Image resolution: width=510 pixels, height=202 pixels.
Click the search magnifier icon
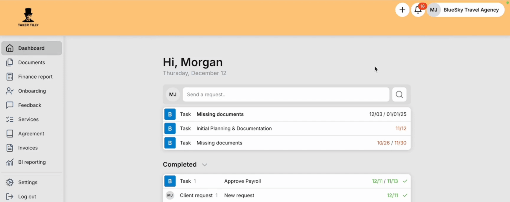pos(399,94)
